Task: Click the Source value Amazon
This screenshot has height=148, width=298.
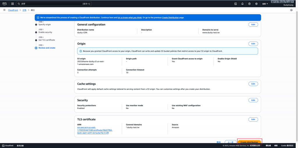Action: pos(175,127)
